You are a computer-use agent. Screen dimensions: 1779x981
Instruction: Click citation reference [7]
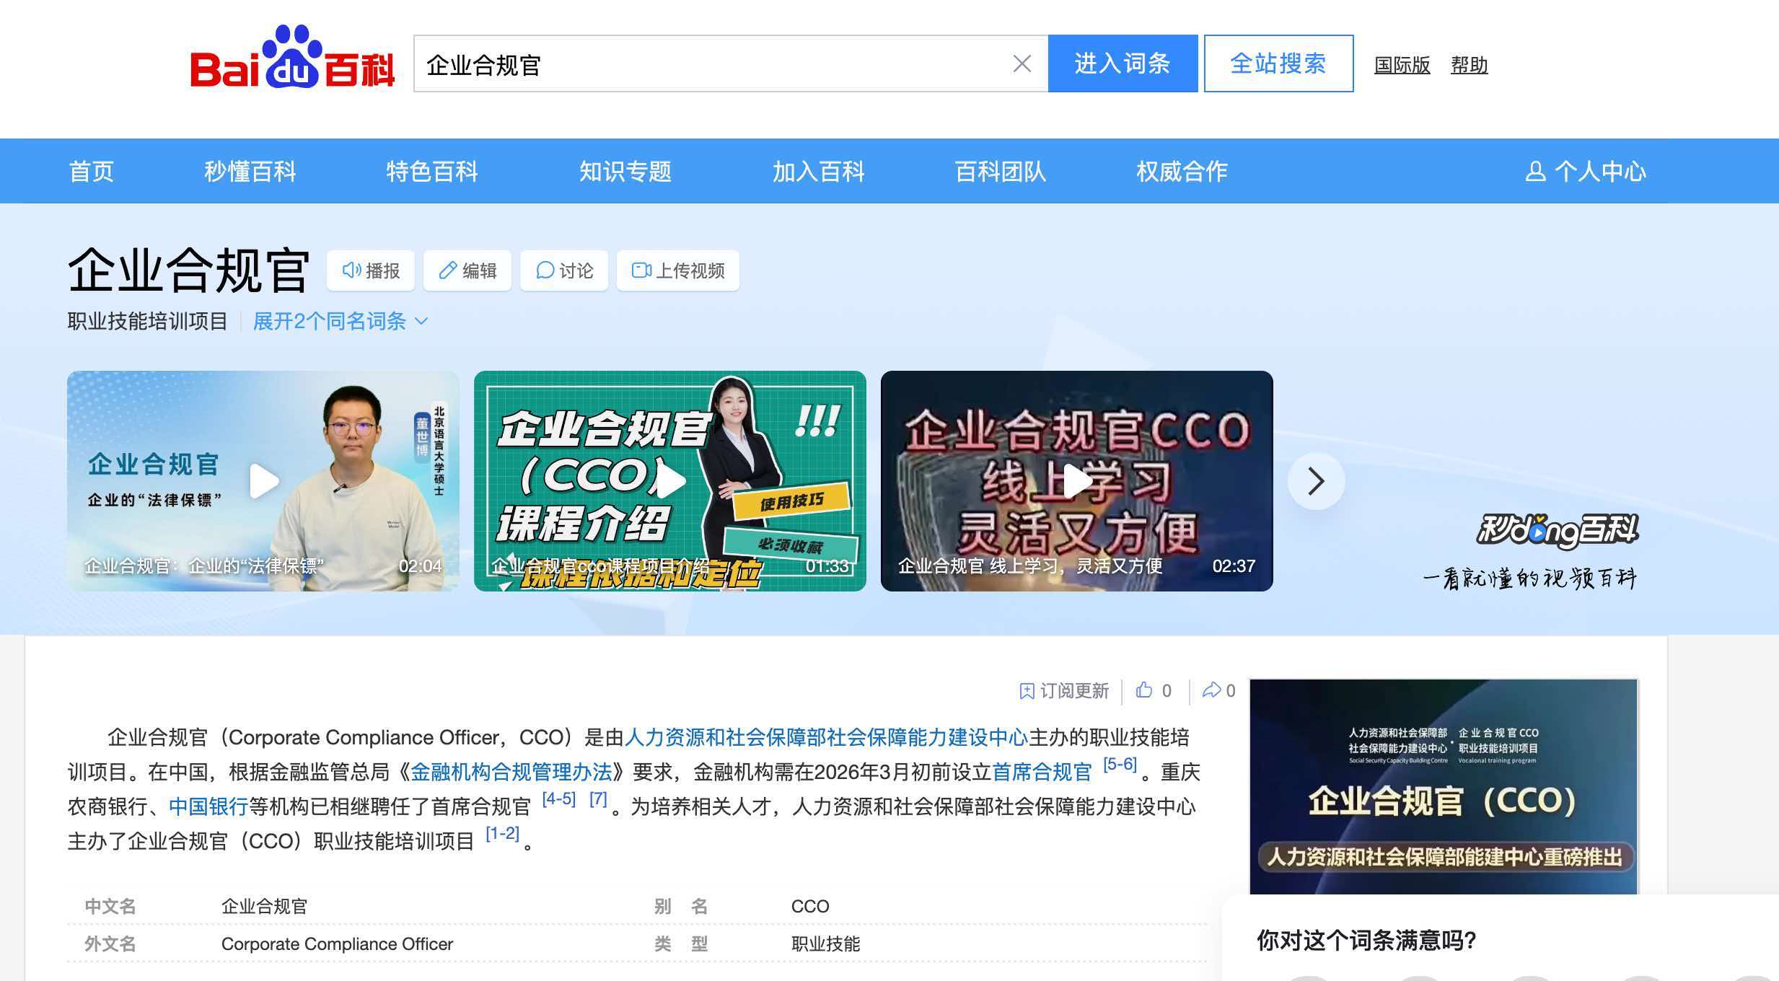[598, 799]
